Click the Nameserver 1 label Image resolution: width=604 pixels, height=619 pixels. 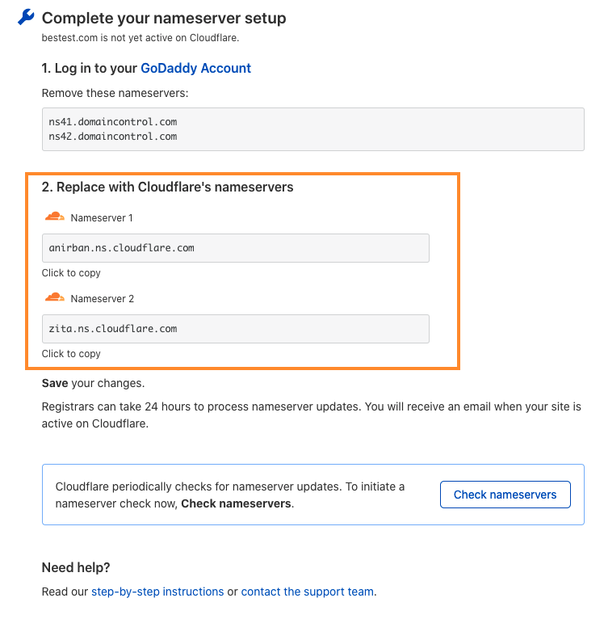click(x=102, y=218)
